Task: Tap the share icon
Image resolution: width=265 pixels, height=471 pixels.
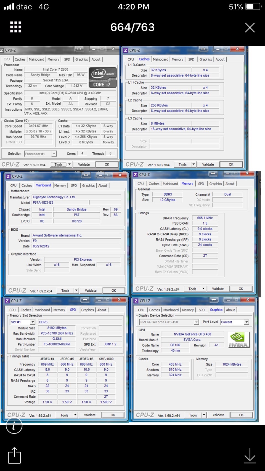Action: point(14,455)
